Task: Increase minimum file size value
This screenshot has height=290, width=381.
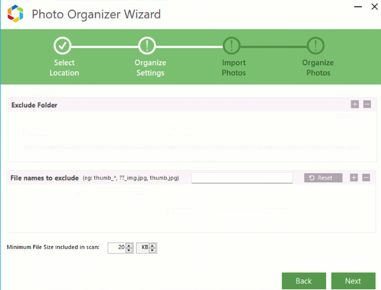Action: click(129, 246)
